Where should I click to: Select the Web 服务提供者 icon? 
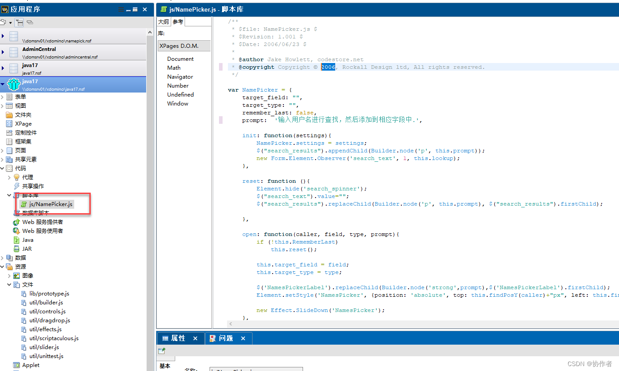point(17,222)
